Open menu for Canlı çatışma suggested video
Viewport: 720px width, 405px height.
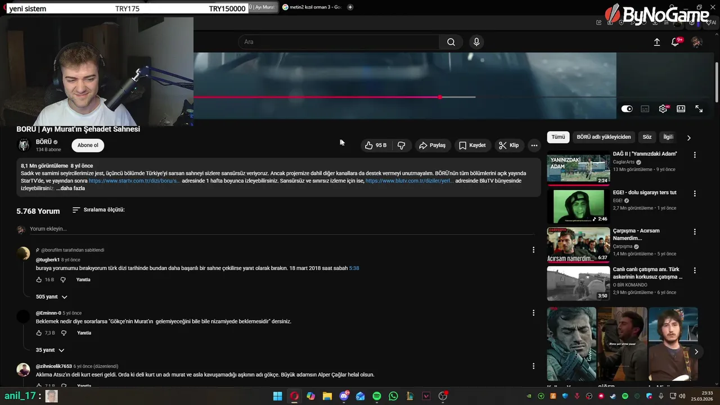click(695, 271)
